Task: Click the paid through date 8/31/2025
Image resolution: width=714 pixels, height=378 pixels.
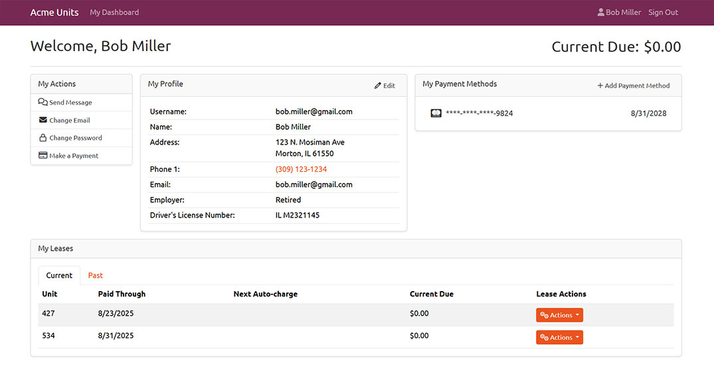Action: [116, 336]
